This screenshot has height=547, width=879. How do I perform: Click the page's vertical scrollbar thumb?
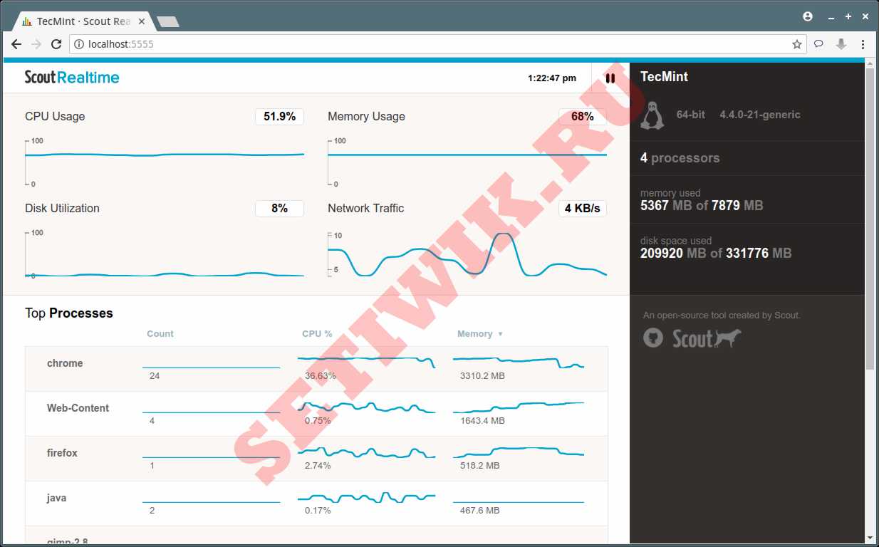[x=870, y=219]
